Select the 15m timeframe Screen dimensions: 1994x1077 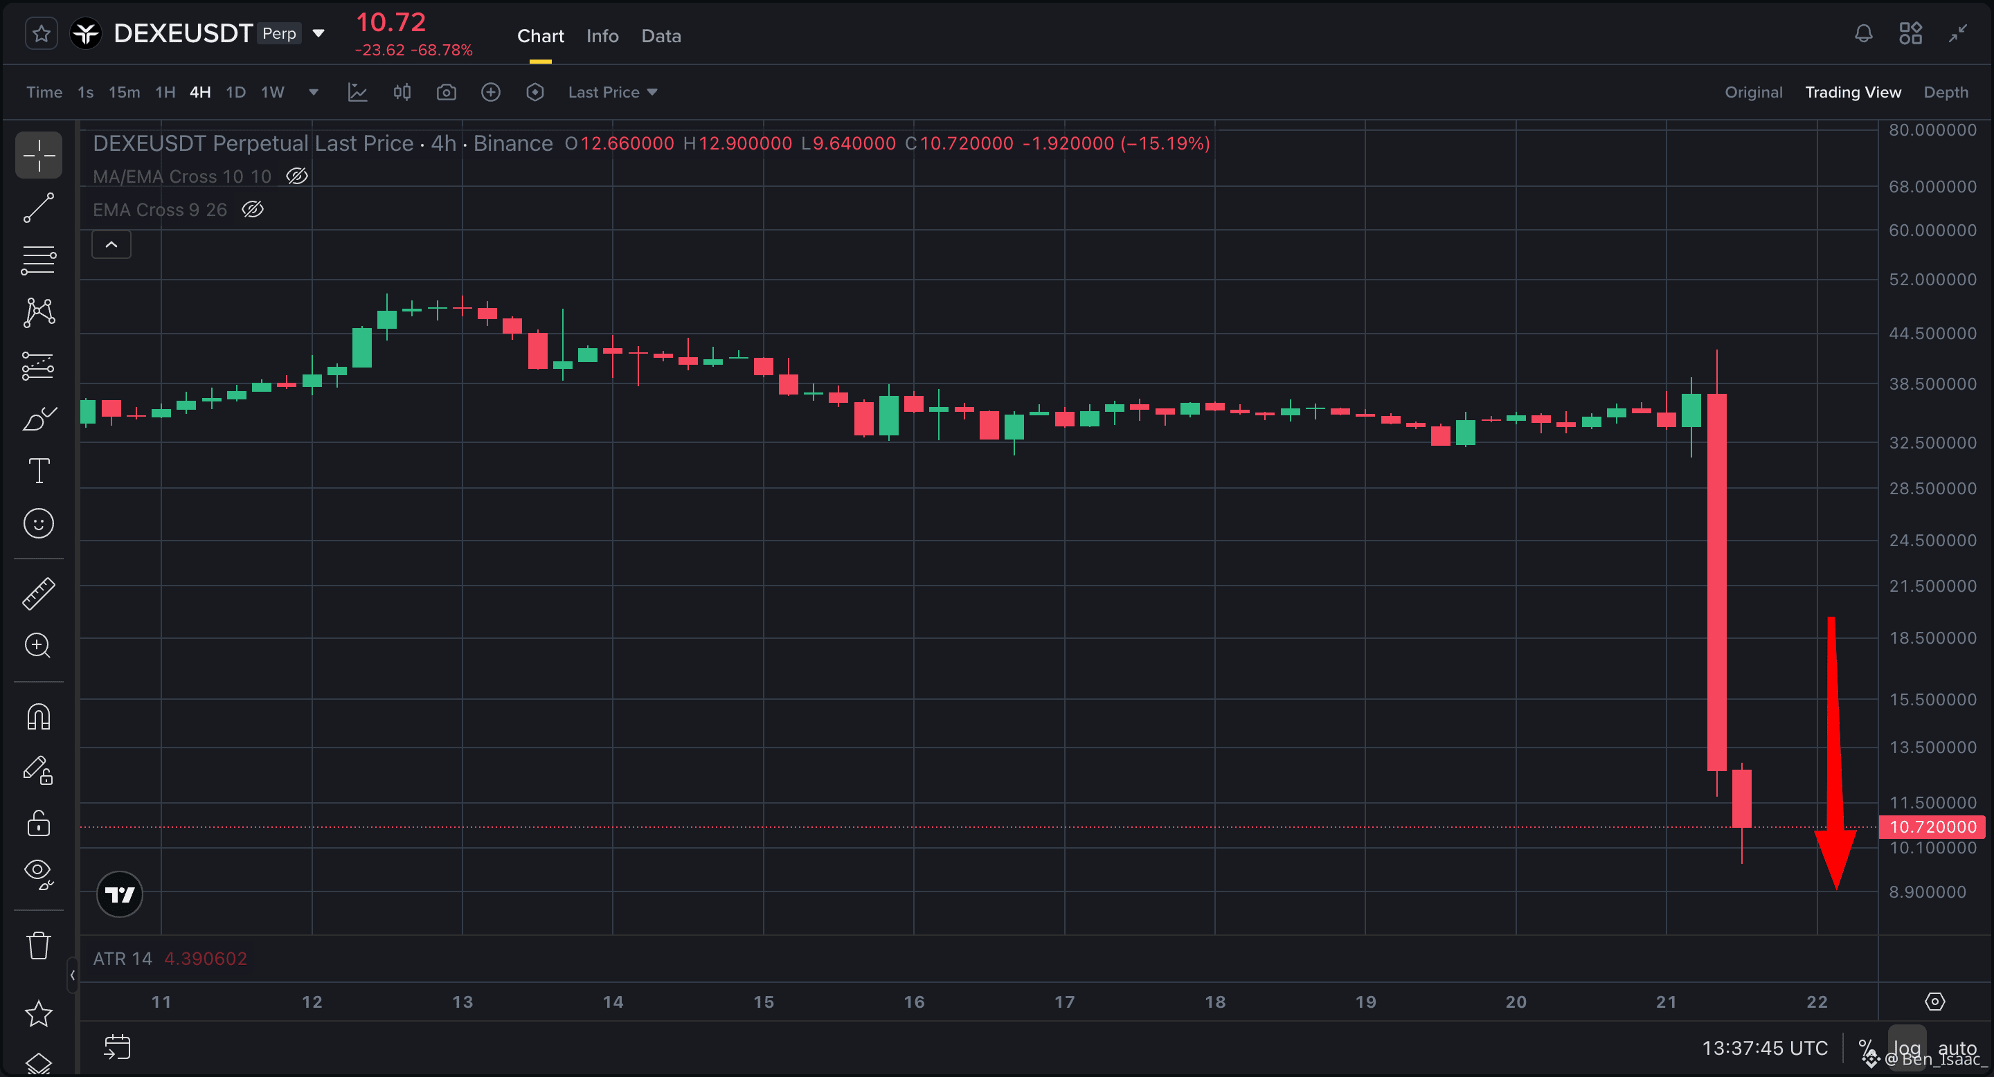(x=124, y=92)
